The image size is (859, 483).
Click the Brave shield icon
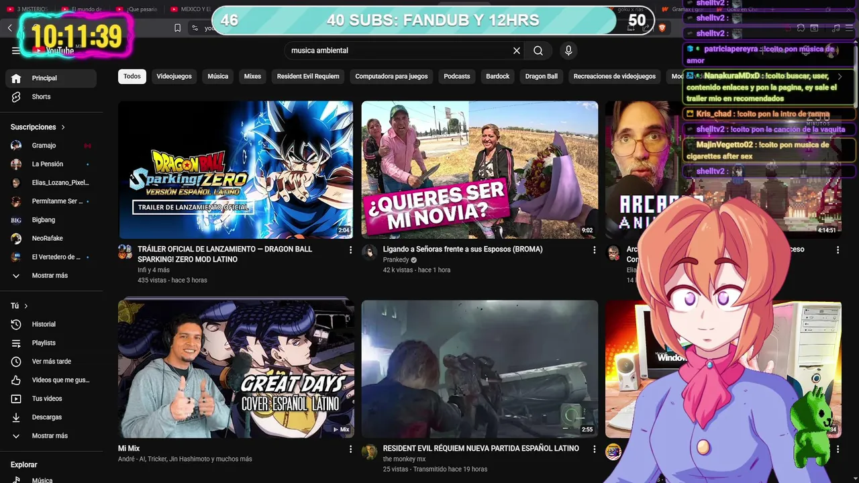point(662,28)
